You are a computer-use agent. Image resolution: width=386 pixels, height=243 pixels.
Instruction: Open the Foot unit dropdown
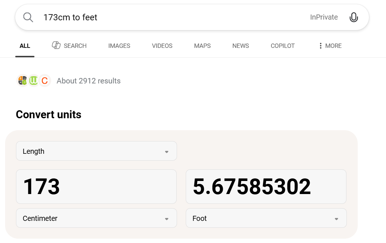click(x=266, y=218)
